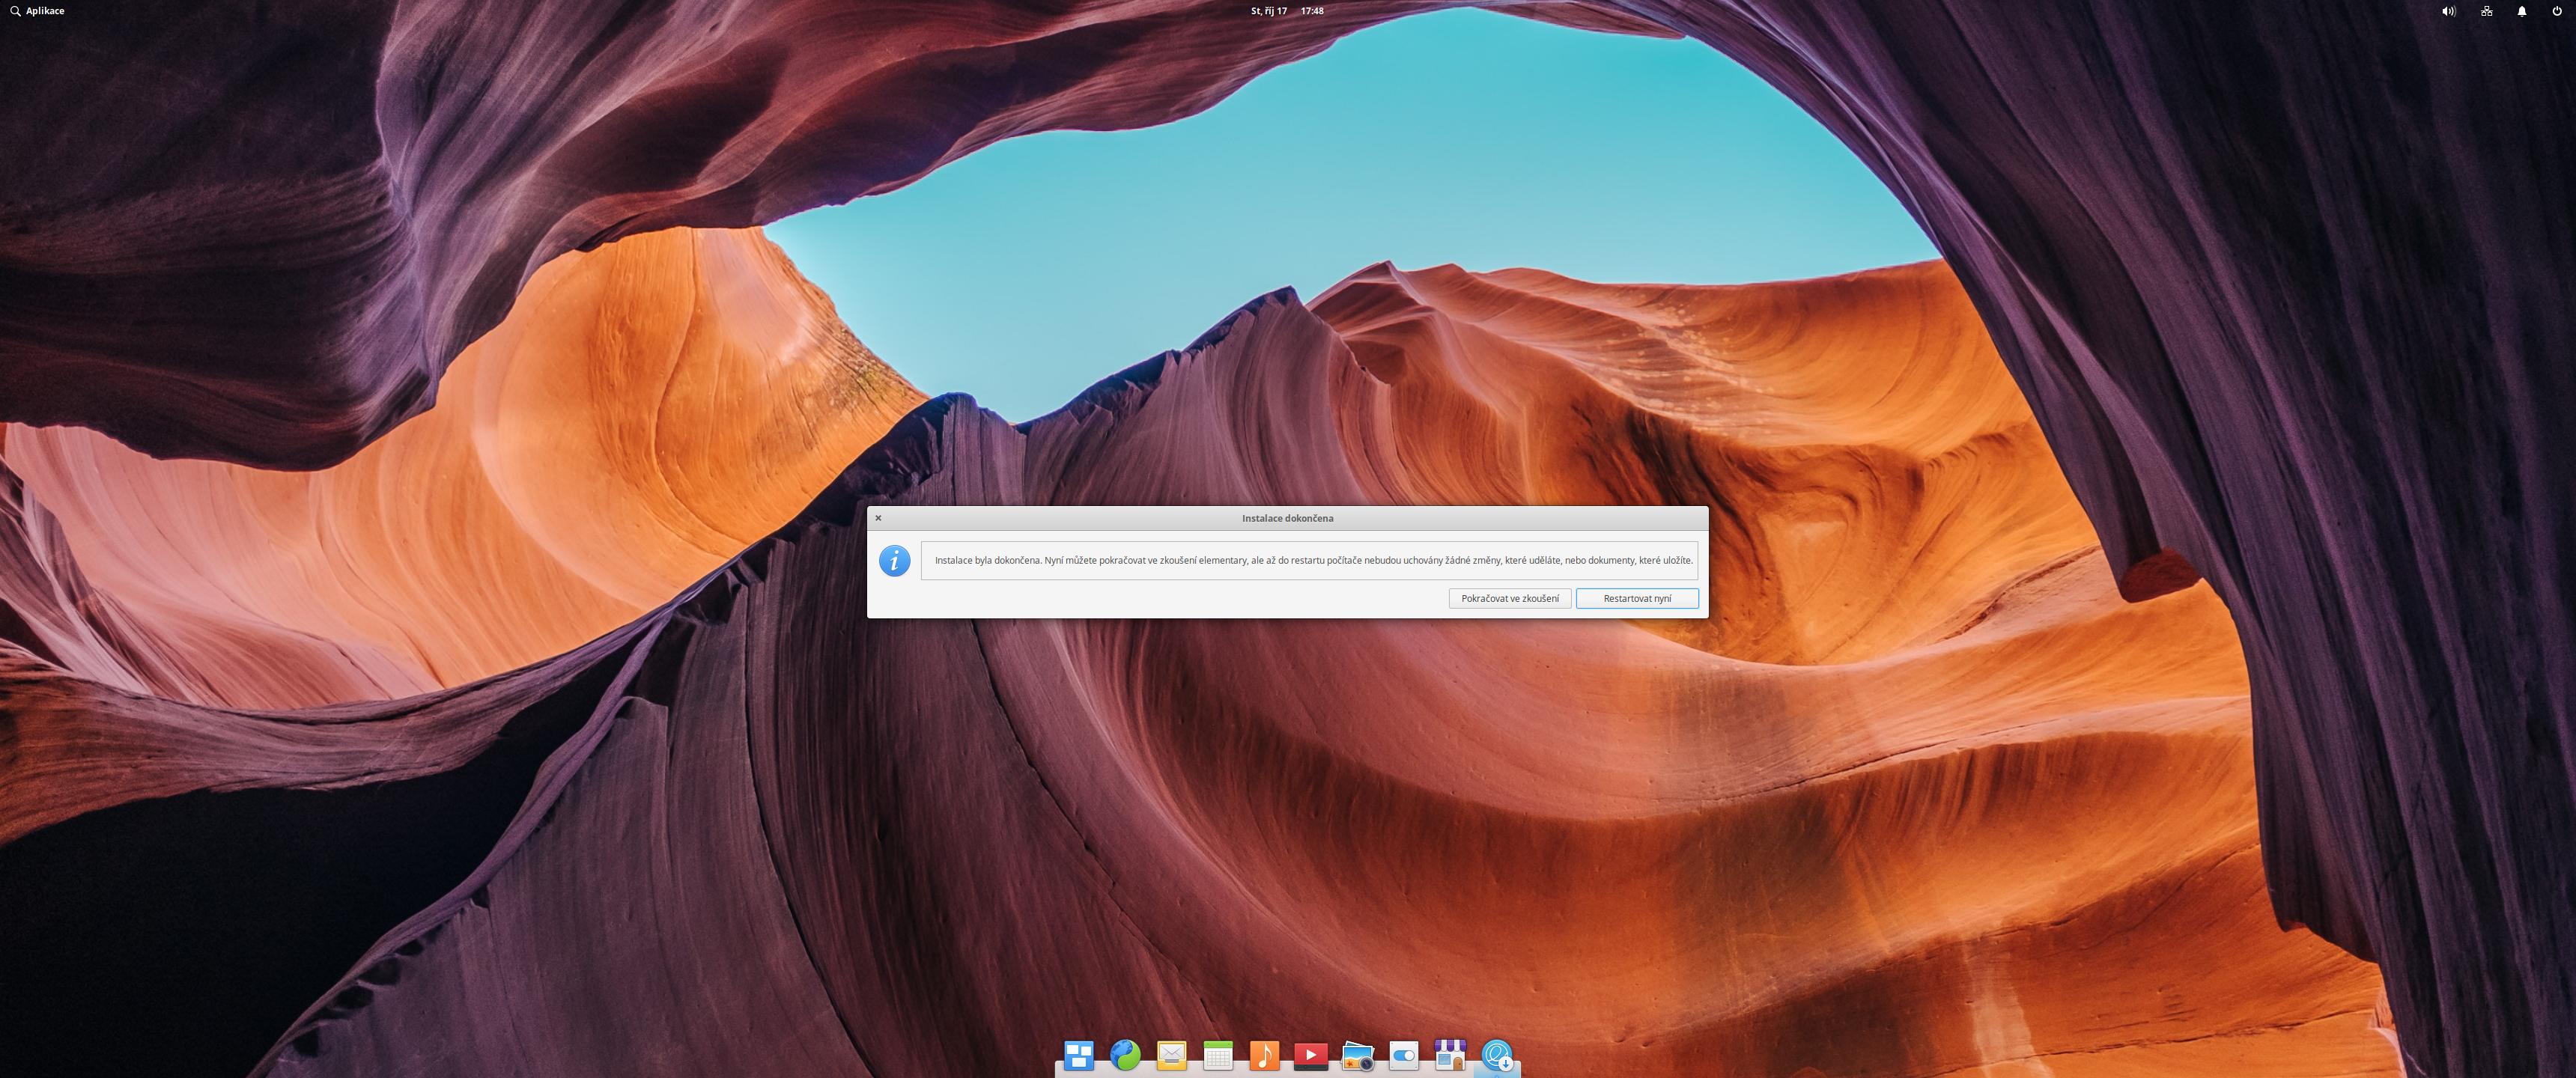Open the notifications bell indicator
The width and height of the screenshot is (2576, 1078).
[x=2521, y=11]
